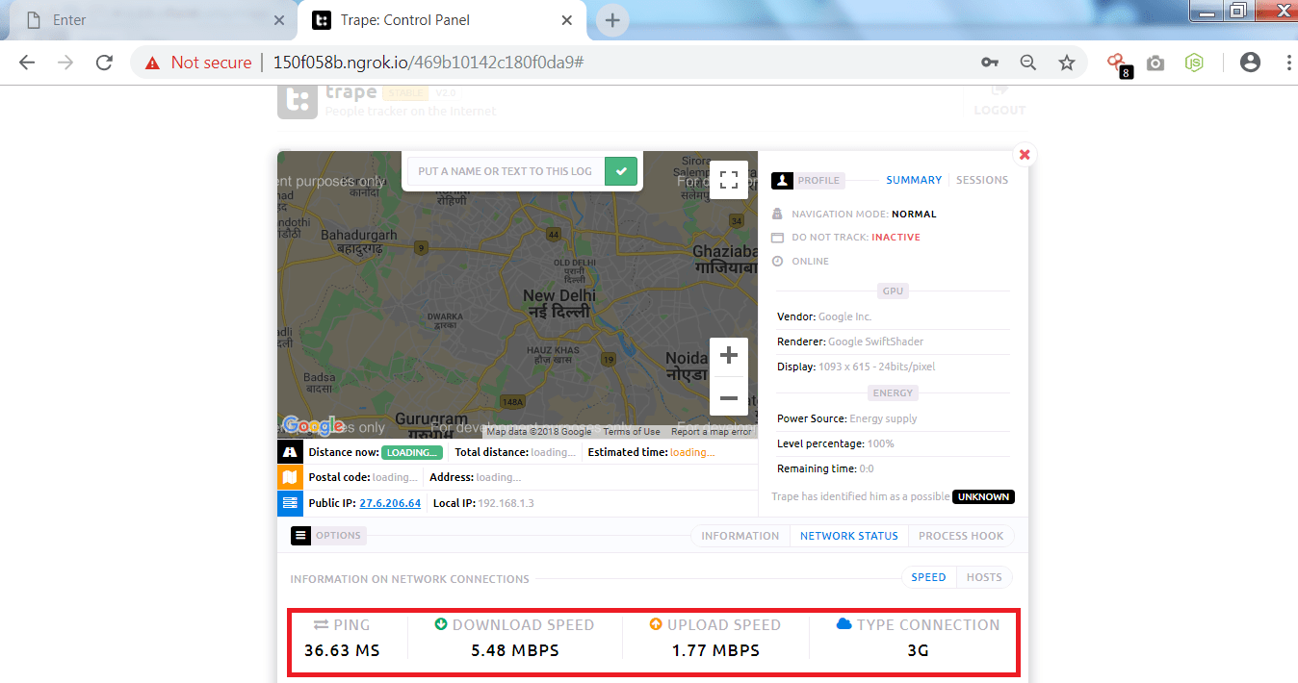
Task: Zoom in on the map
Action: pyautogui.click(x=729, y=356)
